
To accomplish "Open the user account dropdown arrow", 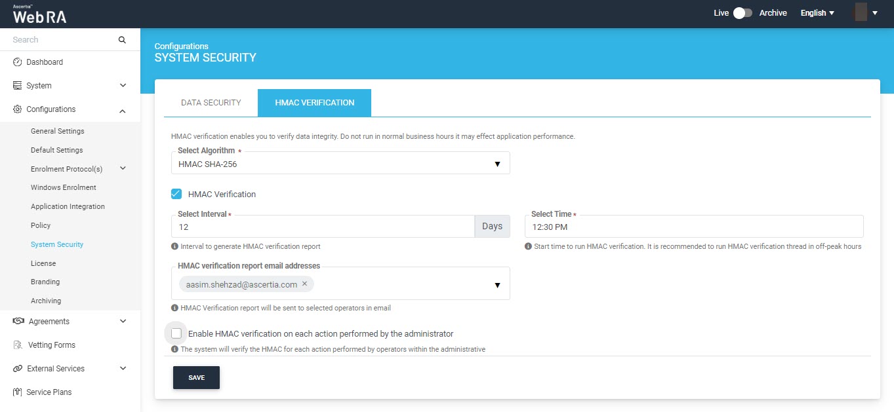I will (x=875, y=13).
